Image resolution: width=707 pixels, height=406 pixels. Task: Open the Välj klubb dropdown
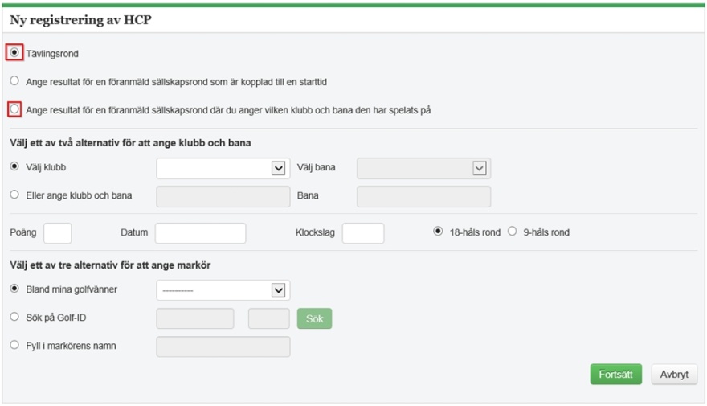223,168
